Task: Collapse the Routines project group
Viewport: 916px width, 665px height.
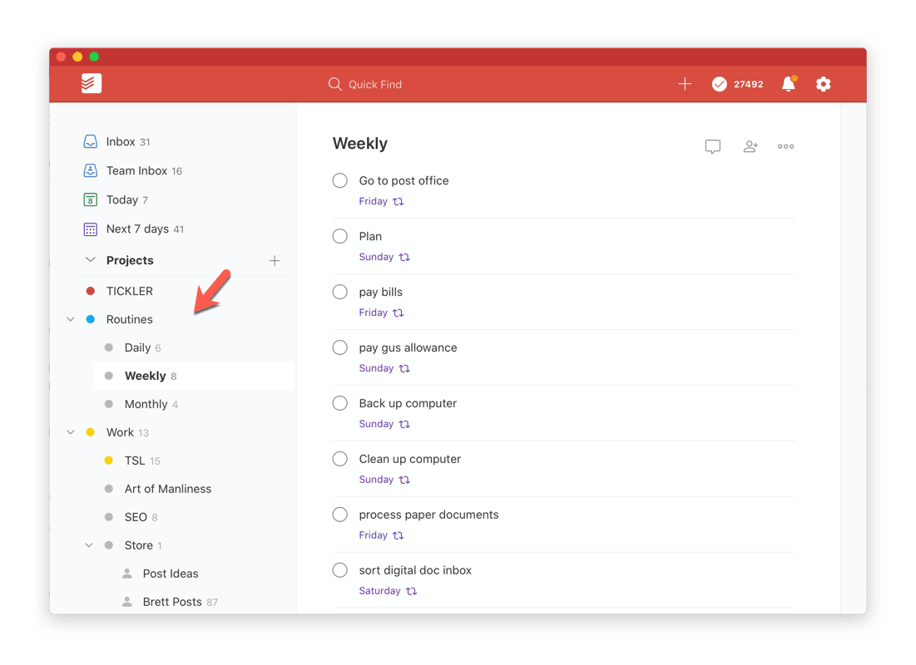Action: (x=71, y=319)
